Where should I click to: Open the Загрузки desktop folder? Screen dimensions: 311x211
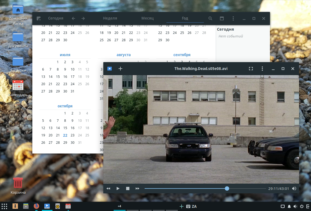point(18,64)
